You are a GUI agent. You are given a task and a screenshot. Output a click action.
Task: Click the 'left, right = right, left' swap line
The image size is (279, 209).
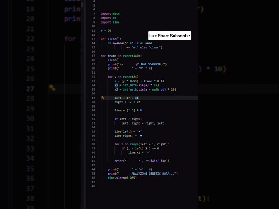pyautogui.click(x=143, y=123)
